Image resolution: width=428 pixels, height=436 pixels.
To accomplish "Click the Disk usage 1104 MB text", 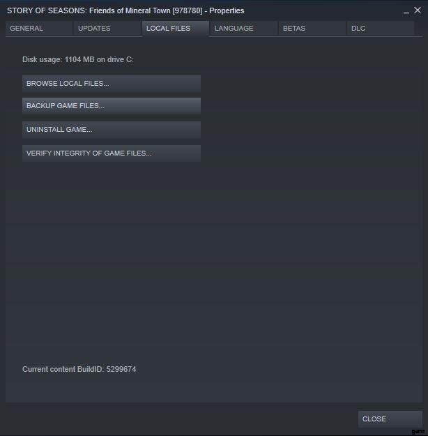I will (78, 59).
